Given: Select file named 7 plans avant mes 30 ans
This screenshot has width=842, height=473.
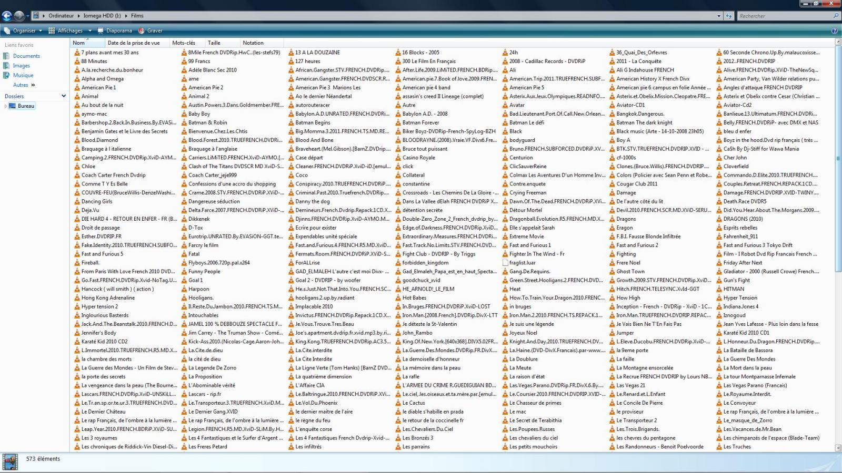Looking at the screenshot, I should (x=110, y=53).
